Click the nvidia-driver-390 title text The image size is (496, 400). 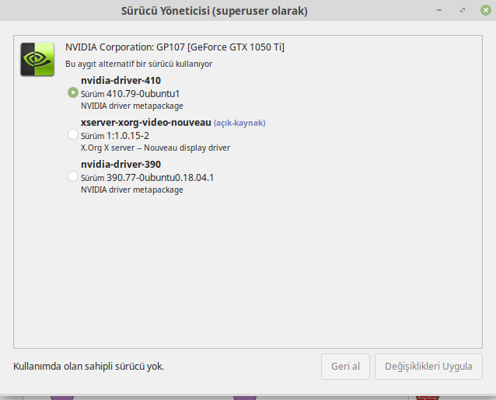point(121,165)
